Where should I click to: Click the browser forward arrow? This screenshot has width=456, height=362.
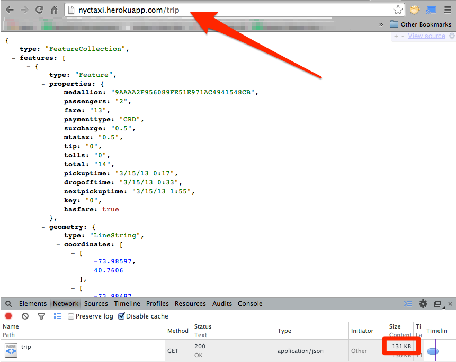[25, 10]
